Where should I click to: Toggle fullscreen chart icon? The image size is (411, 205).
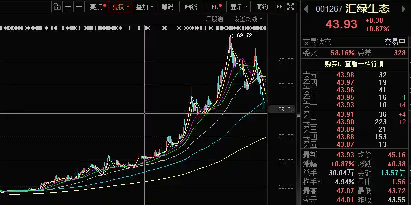[x=290, y=7]
